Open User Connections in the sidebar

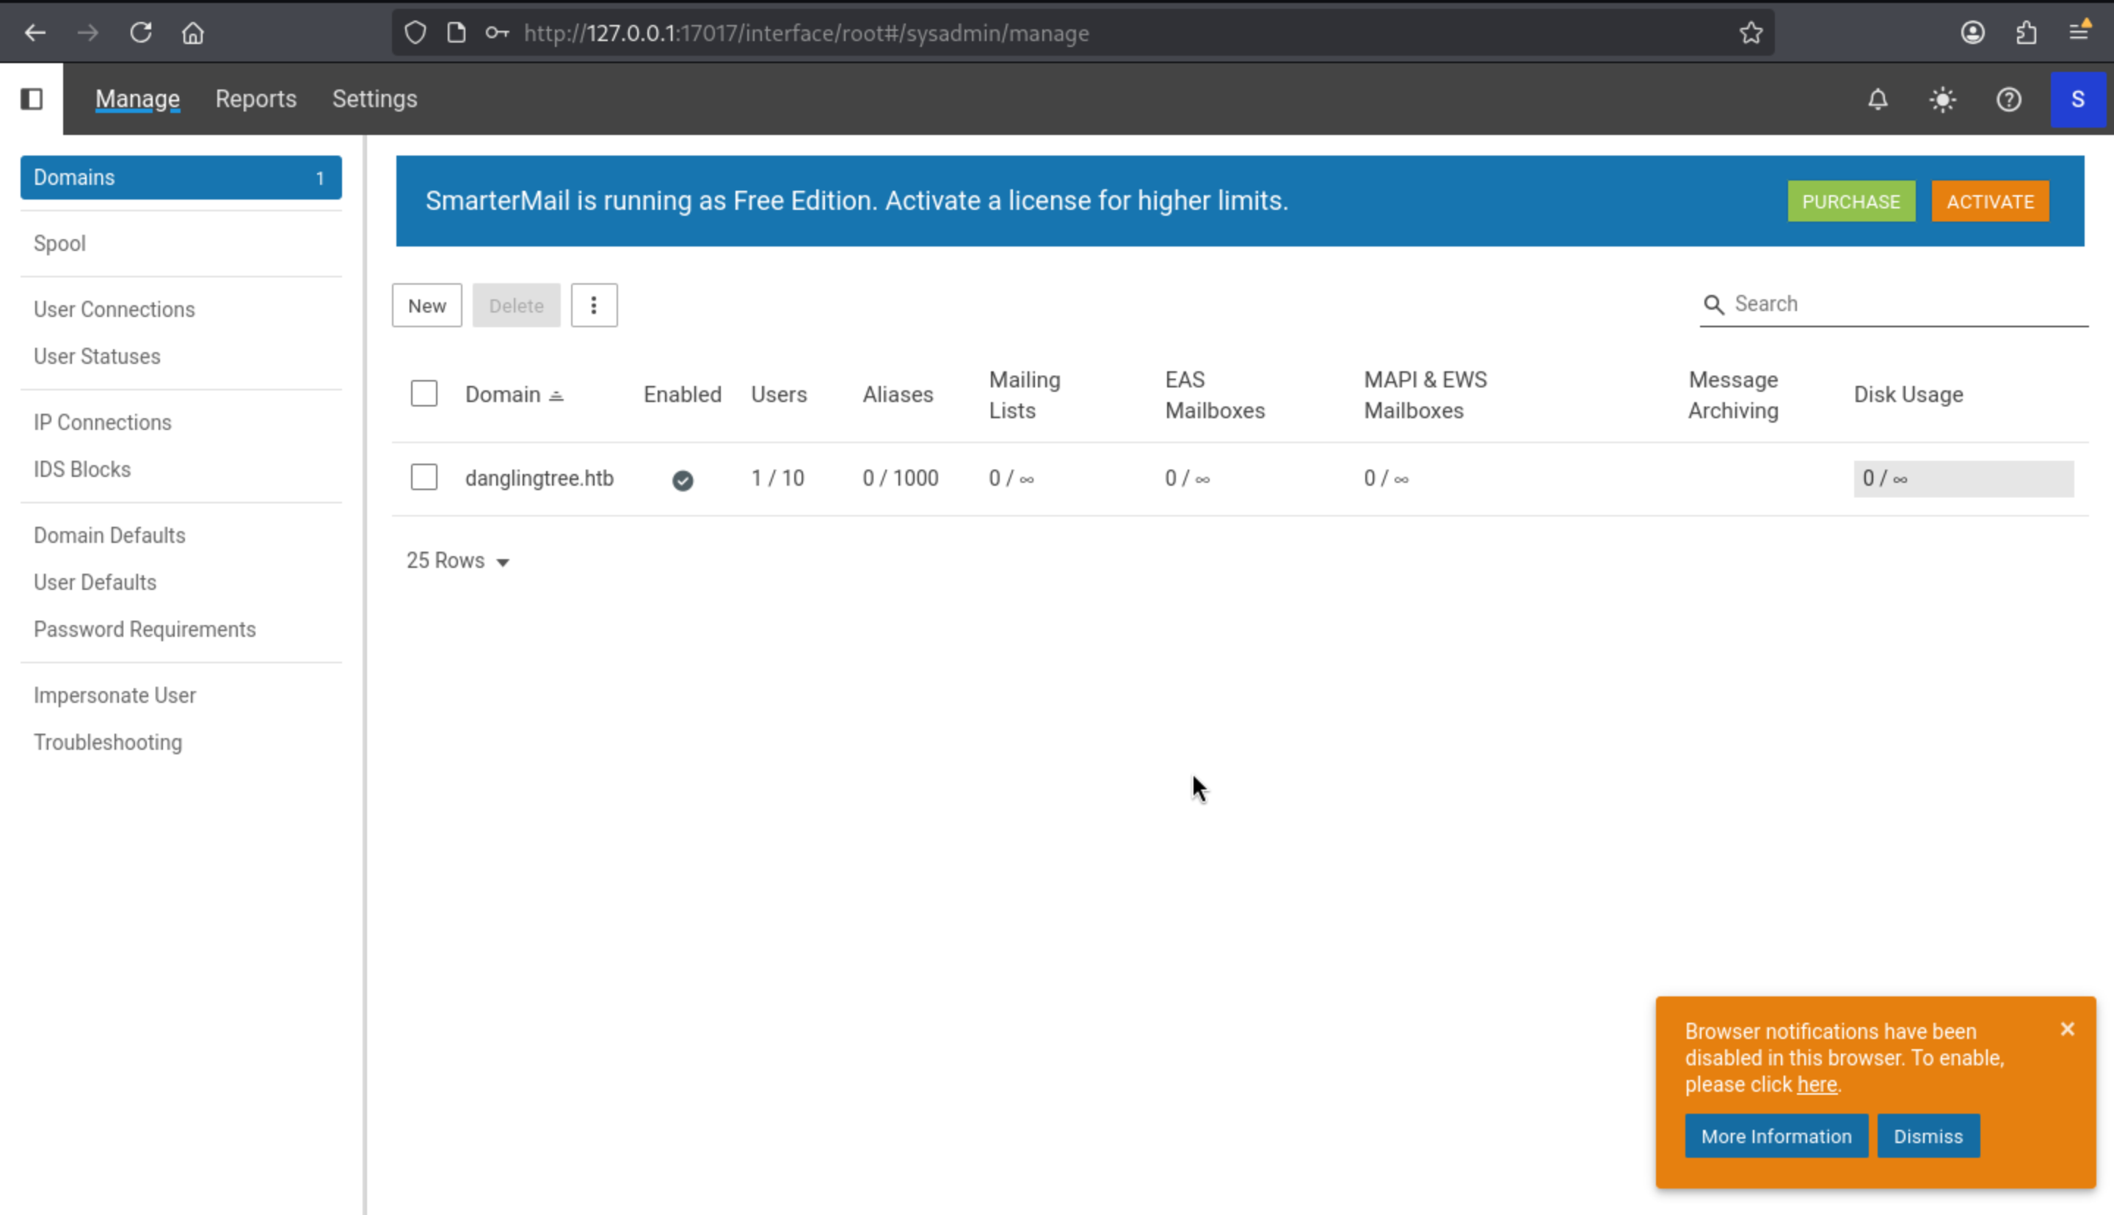115,309
